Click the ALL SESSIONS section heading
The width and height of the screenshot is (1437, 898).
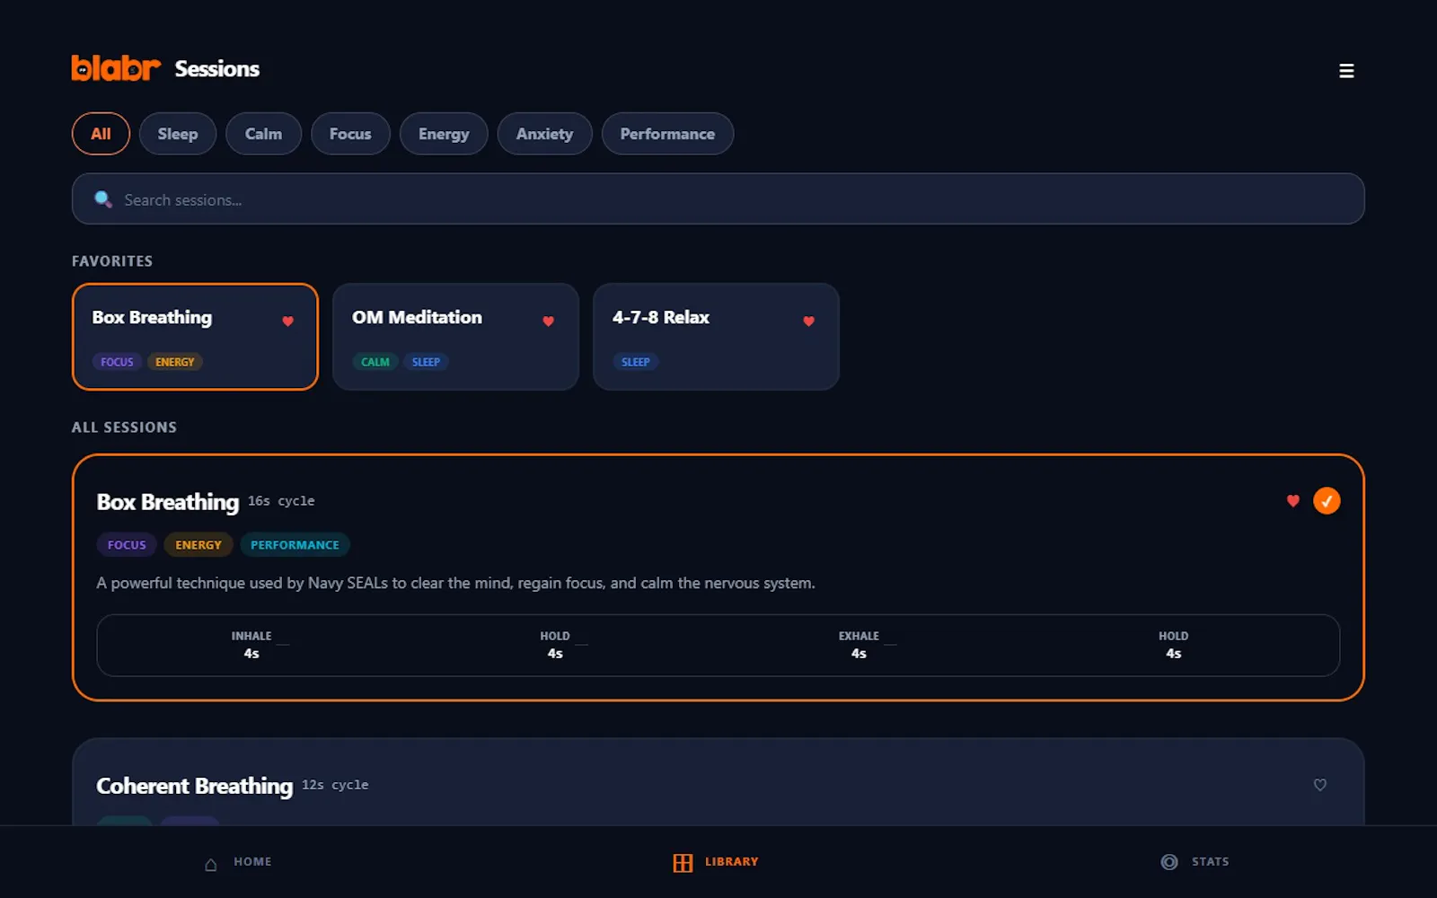[x=124, y=427]
